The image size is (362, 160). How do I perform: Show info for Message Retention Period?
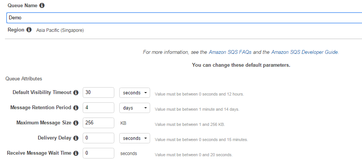click(x=76, y=108)
